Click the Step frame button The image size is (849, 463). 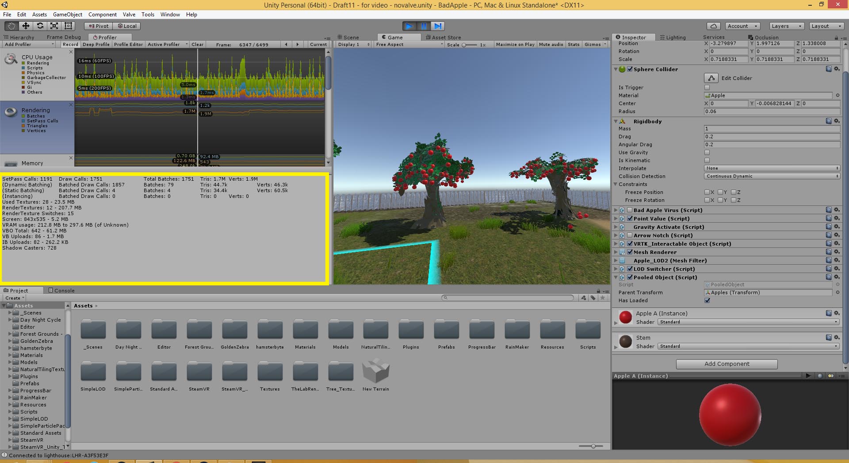coord(438,26)
